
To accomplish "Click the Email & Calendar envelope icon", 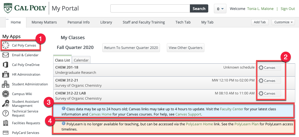I will [x=6, y=55].
